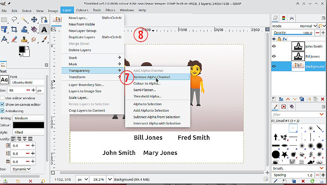Open the Filters menu

pyautogui.click(x=110, y=10)
